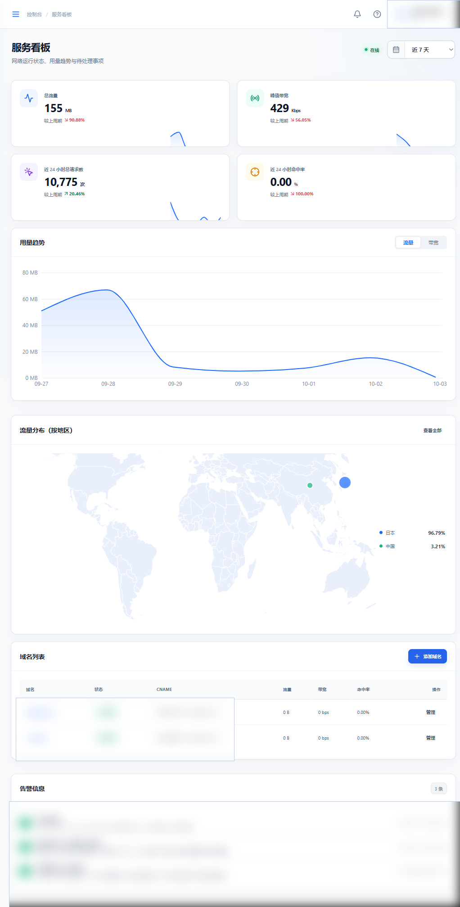Image resolution: width=460 pixels, height=907 pixels.
Task: Click the 09-28 date on chart axis
Action: pyautogui.click(x=108, y=384)
